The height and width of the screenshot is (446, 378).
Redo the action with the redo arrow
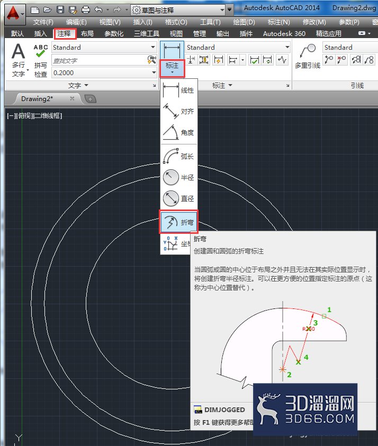116,10
